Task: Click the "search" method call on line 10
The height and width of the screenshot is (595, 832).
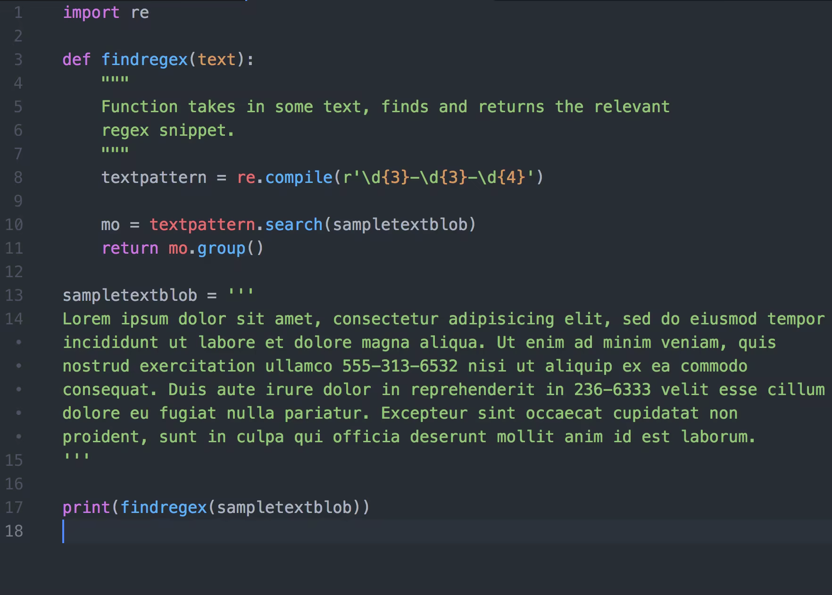Action: pyautogui.click(x=293, y=225)
